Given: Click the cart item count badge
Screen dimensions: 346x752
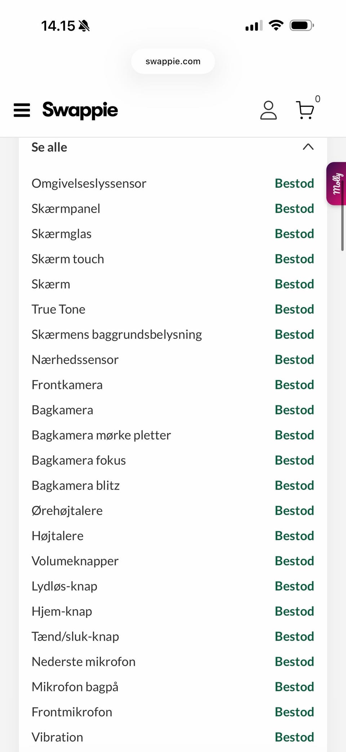Looking at the screenshot, I should (x=318, y=99).
